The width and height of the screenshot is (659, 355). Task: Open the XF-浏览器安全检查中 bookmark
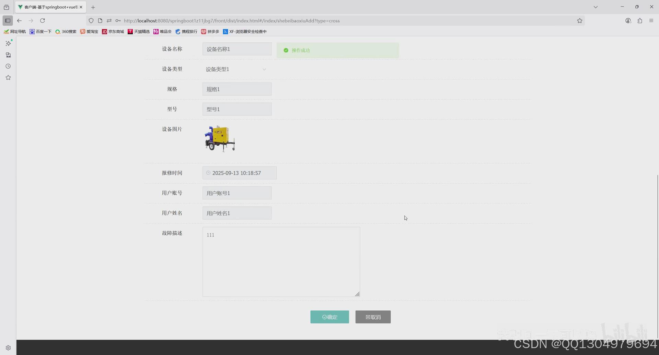pyautogui.click(x=245, y=32)
